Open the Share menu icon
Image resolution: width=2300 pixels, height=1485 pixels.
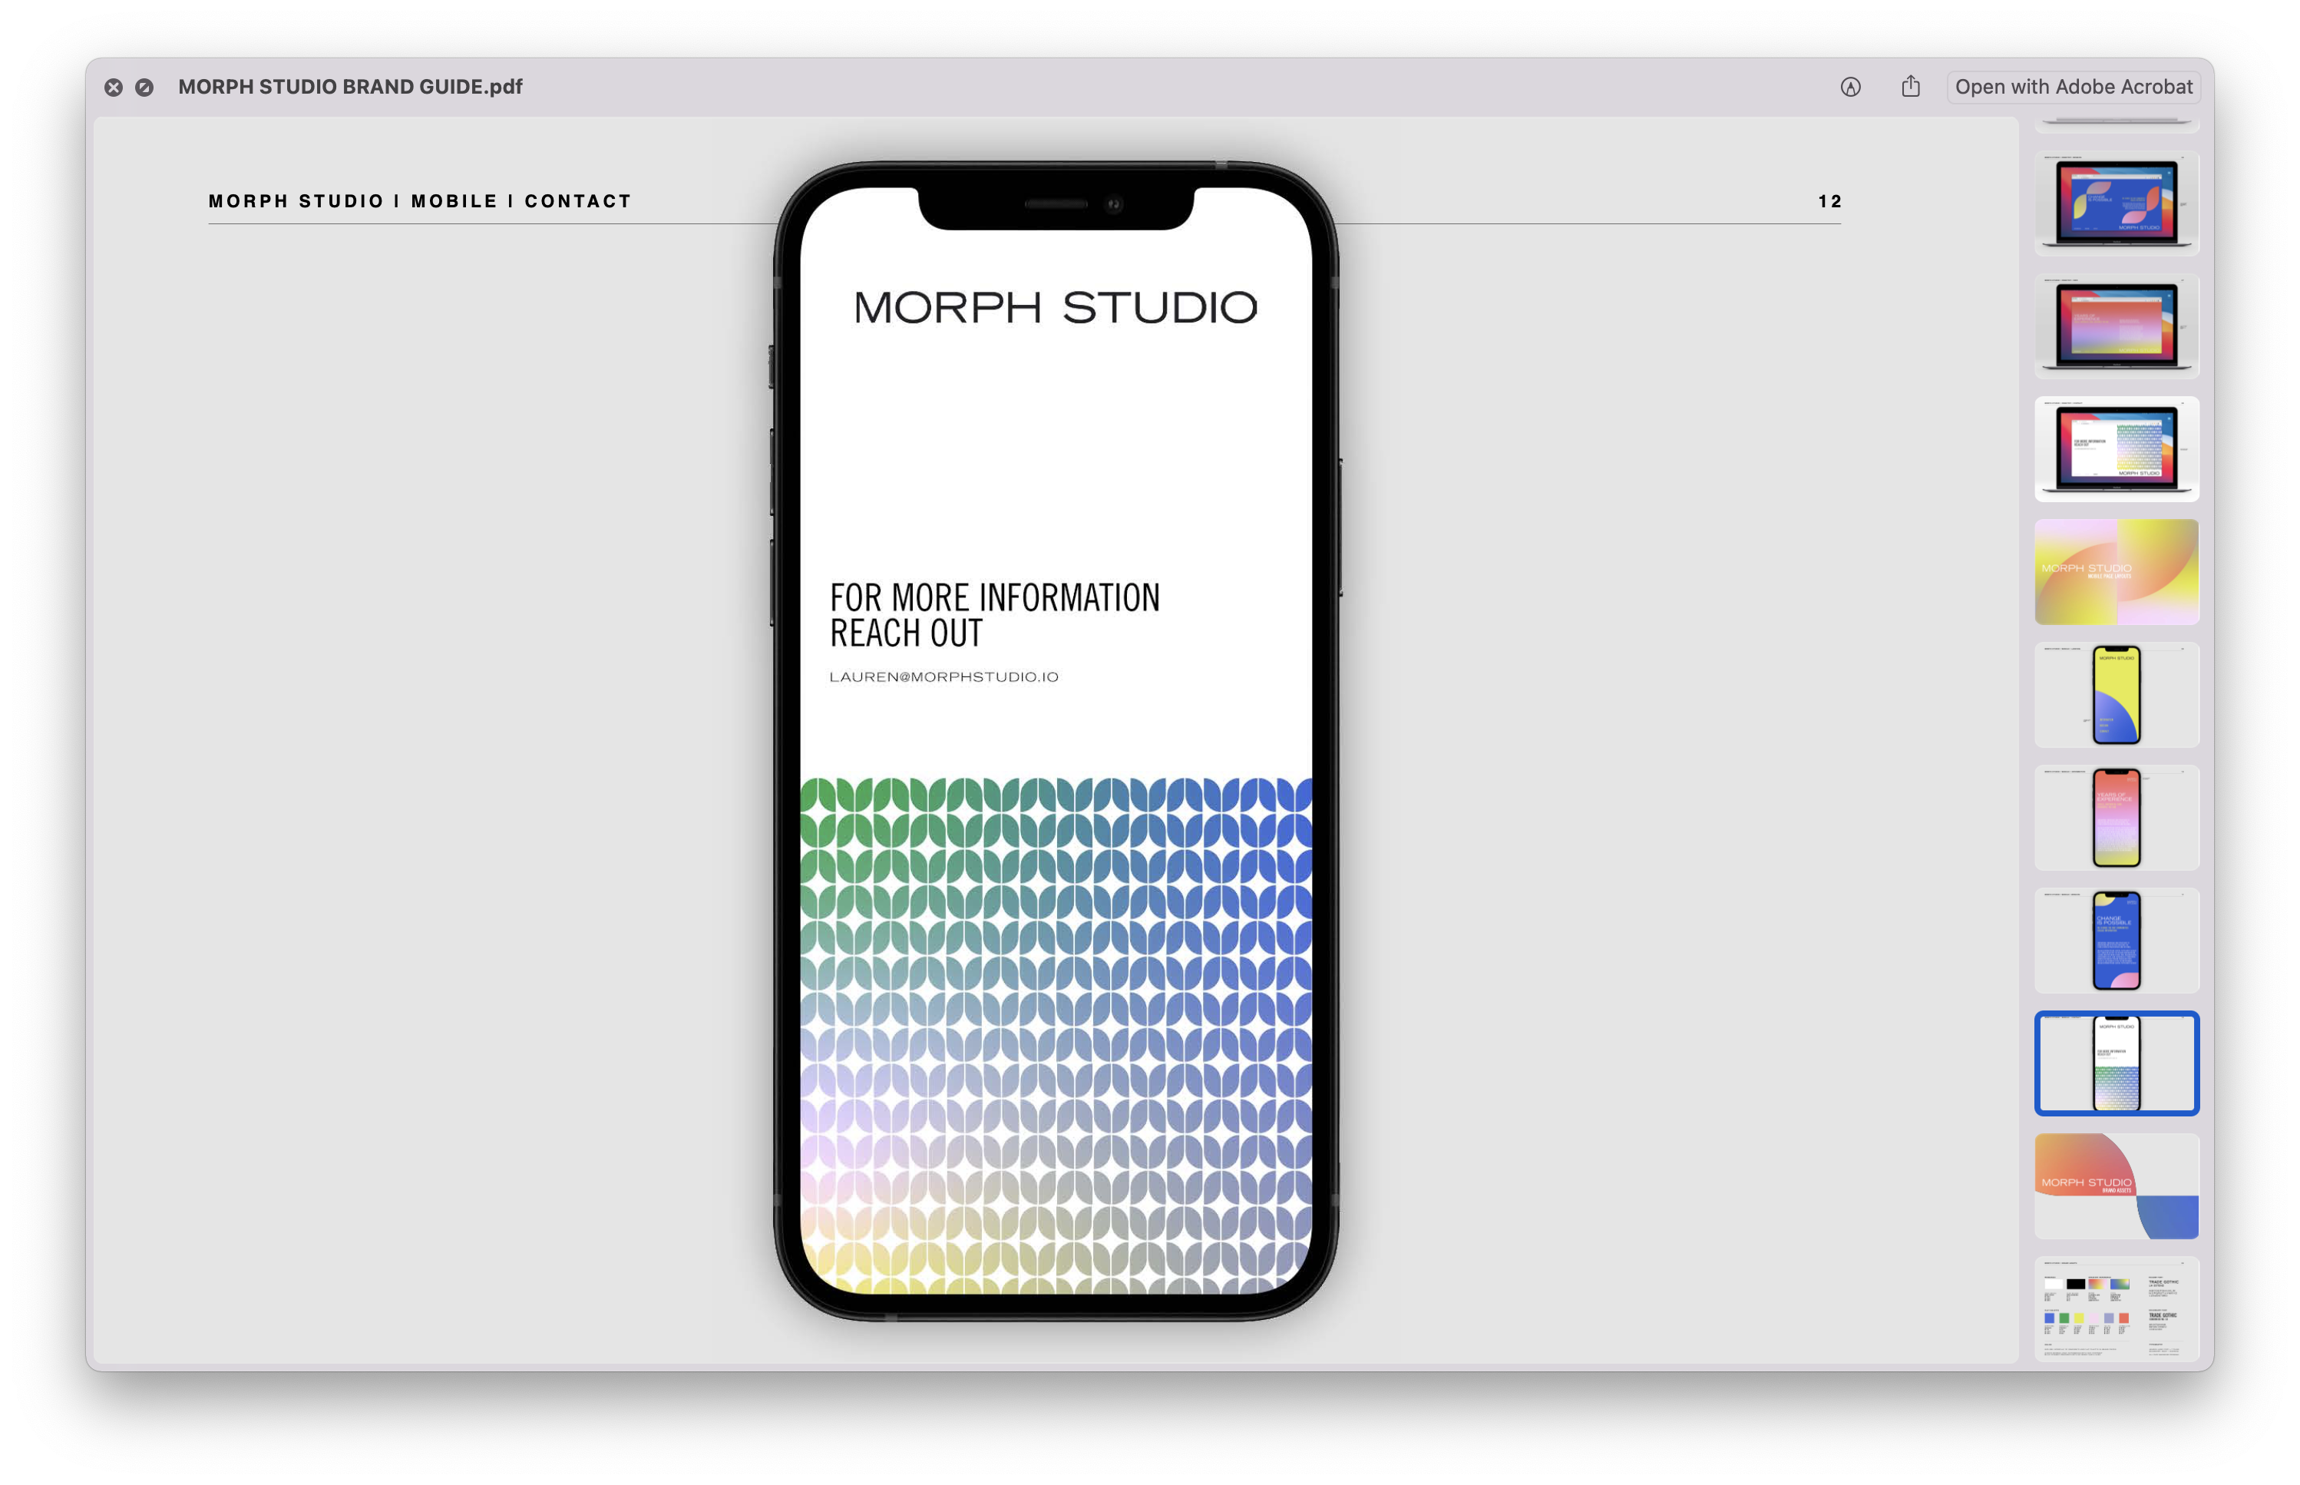(x=1911, y=87)
